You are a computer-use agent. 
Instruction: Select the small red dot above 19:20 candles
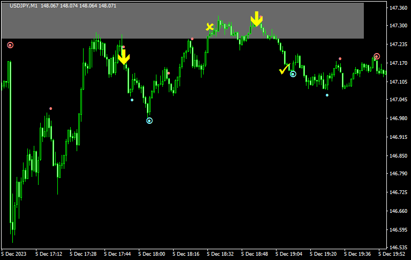340,59
